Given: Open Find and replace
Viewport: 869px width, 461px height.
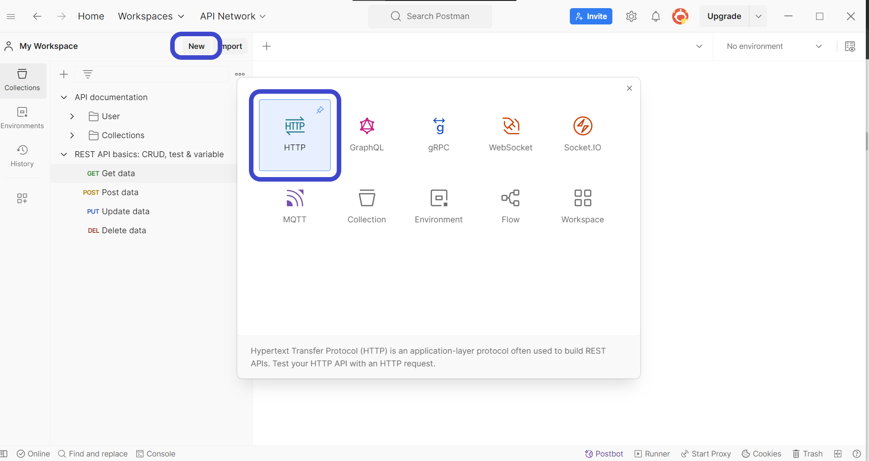Looking at the screenshot, I should 93,454.
